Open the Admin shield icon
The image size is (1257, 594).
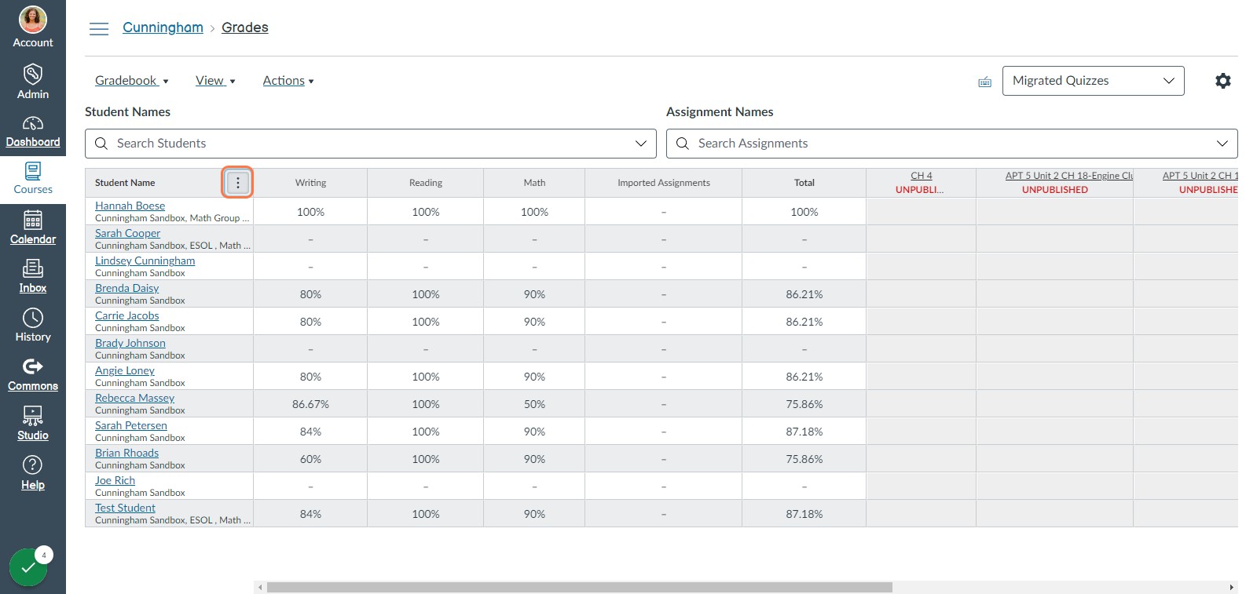33,75
